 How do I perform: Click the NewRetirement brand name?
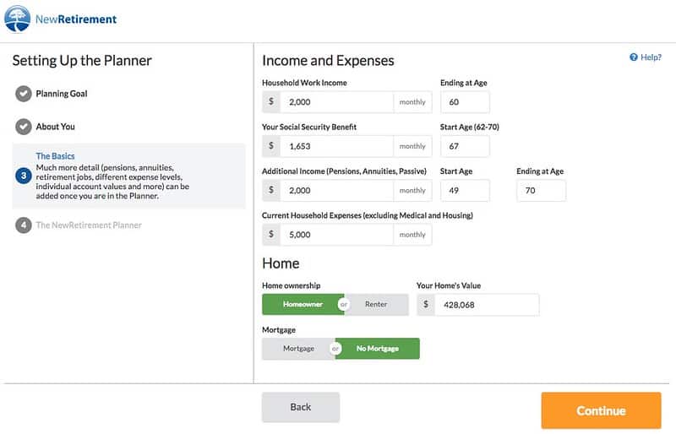[x=76, y=19]
